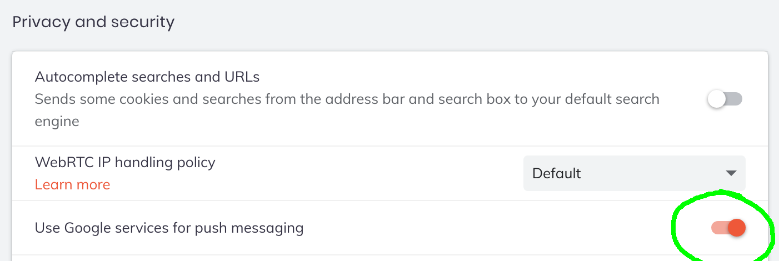Image resolution: width=779 pixels, height=261 pixels.
Task: Click the Autocomplete description about cookies and searches
Action: click(347, 99)
